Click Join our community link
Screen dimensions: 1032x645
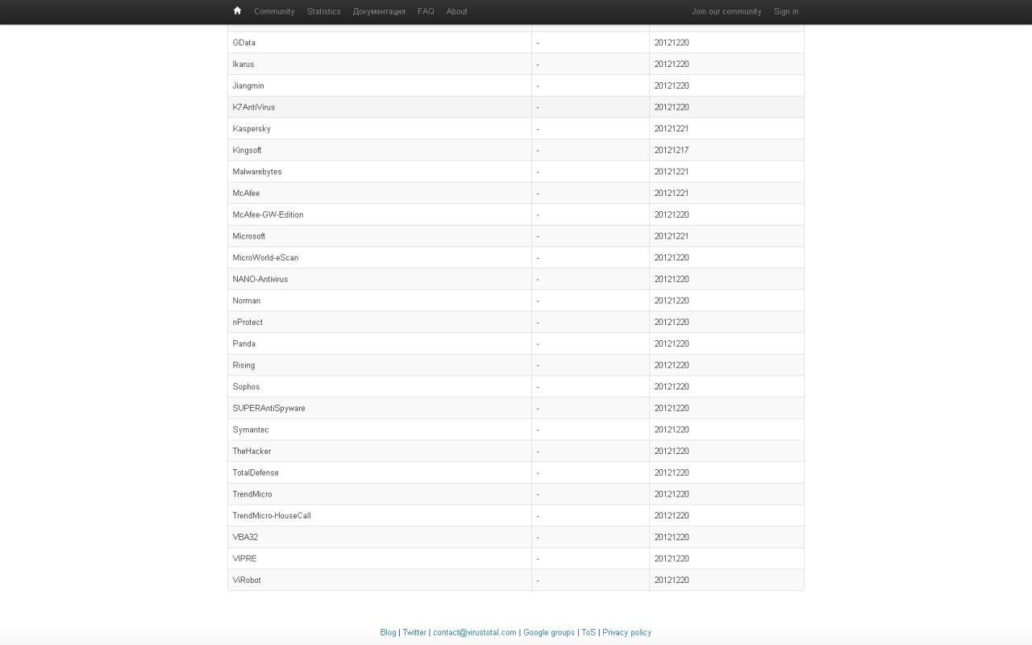tap(726, 11)
